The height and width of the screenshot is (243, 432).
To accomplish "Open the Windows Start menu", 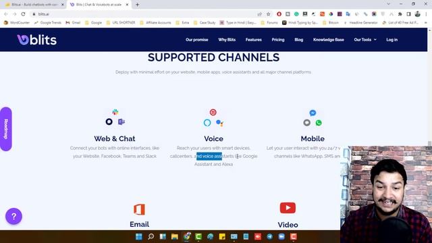I will [x=139, y=237].
